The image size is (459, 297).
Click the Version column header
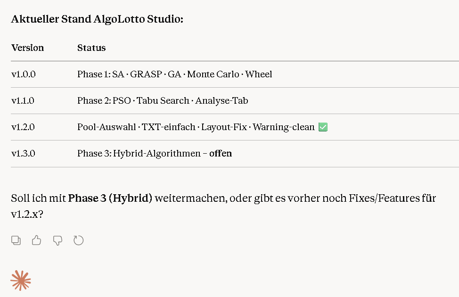tap(27, 48)
